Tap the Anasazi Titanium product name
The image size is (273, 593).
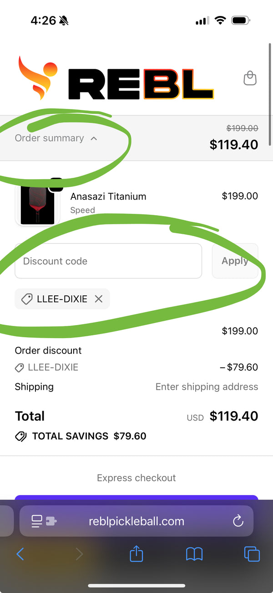coord(108,196)
